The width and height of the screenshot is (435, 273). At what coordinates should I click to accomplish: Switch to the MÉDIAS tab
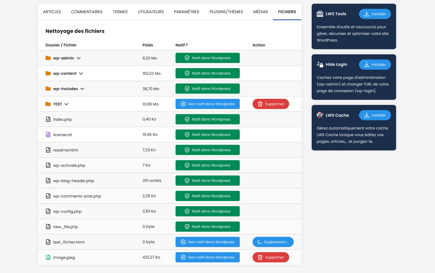tap(260, 12)
